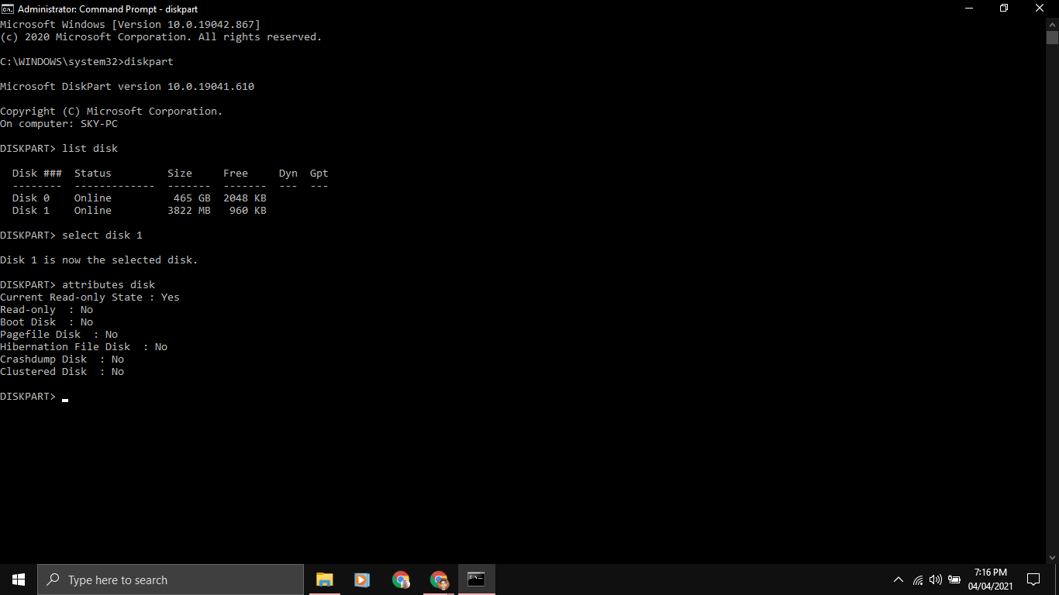
Task: Click 'Copyright (C) Microsoft Corporation.' line
Action: 112,112
